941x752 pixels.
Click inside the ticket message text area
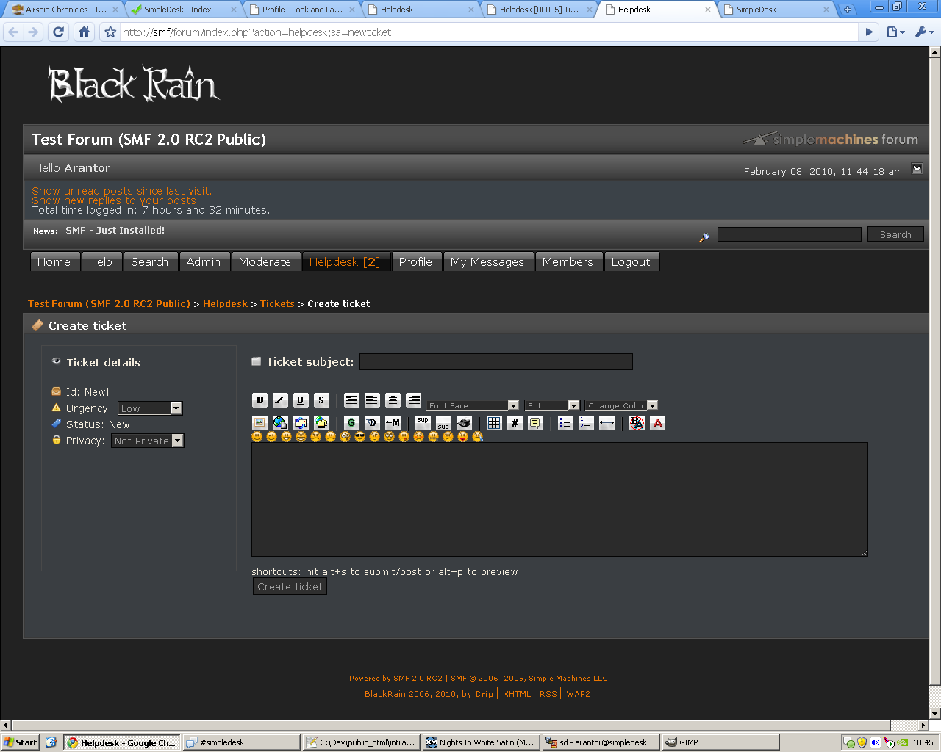pos(559,499)
